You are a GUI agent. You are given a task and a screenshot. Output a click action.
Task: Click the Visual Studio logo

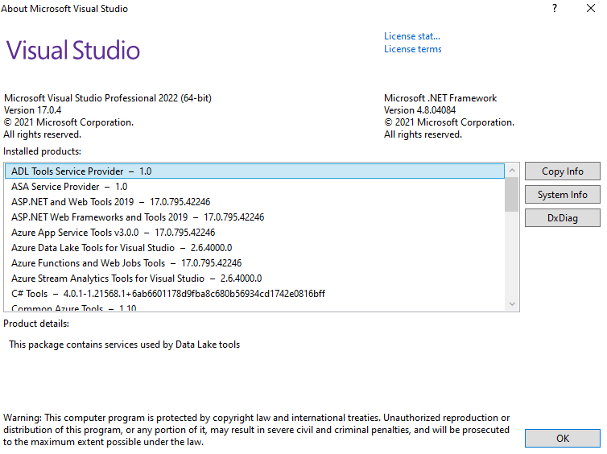click(72, 50)
